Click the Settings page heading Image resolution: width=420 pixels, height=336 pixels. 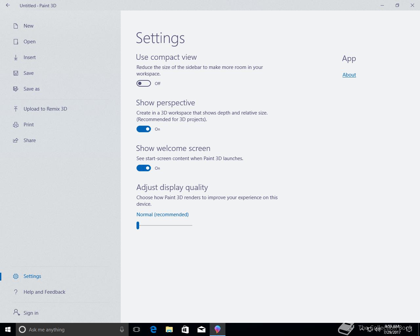pos(160,38)
